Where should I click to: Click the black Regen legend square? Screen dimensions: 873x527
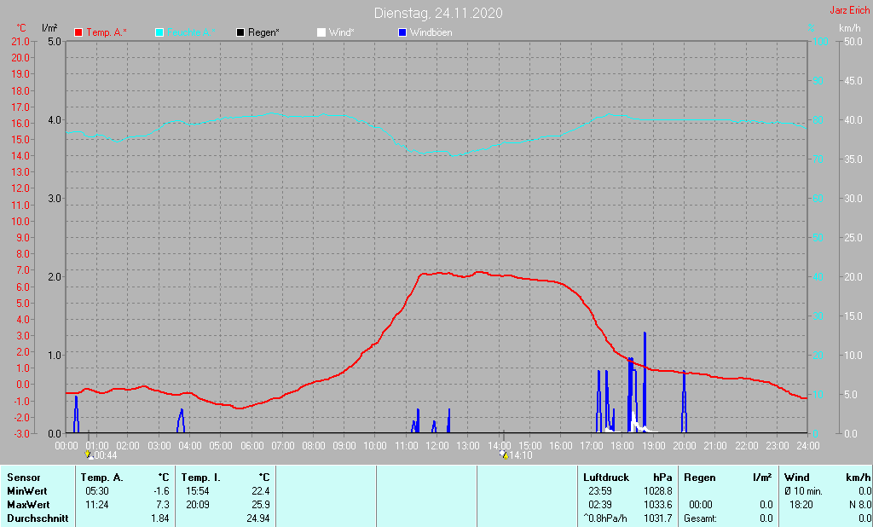click(240, 32)
